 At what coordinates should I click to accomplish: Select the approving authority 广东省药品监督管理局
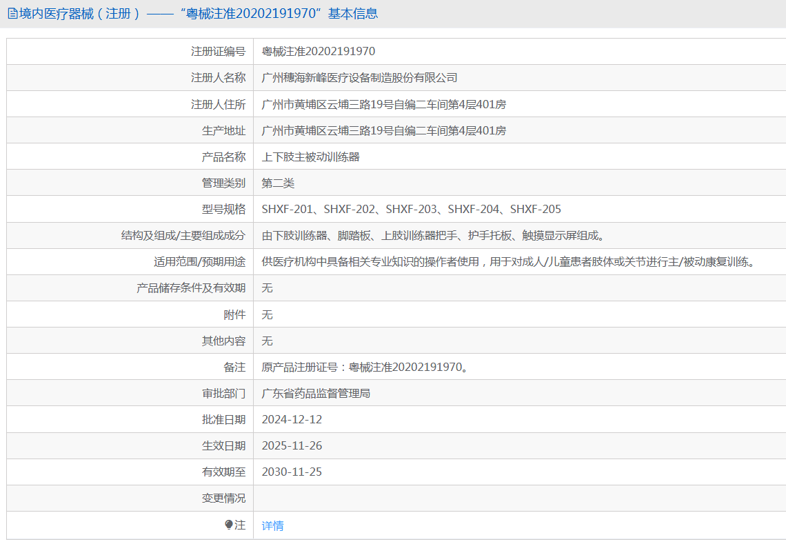[316, 393]
